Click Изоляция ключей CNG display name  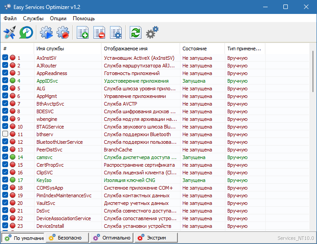click(130, 180)
